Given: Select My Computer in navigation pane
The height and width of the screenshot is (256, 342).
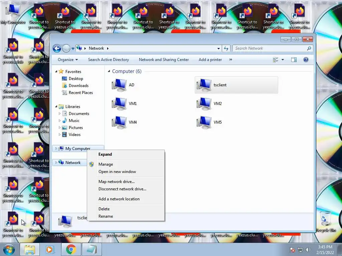Looking at the screenshot, I should pyautogui.click(x=78, y=148).
